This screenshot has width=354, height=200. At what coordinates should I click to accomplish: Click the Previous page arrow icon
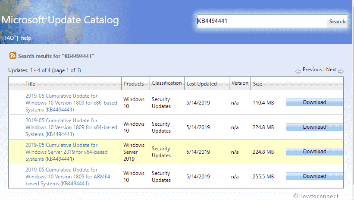click(x=298, y=71)
